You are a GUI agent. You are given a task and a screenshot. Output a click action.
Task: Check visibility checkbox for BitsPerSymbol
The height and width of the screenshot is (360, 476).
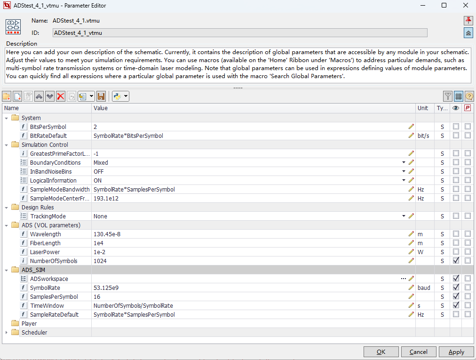click(456, 127)
